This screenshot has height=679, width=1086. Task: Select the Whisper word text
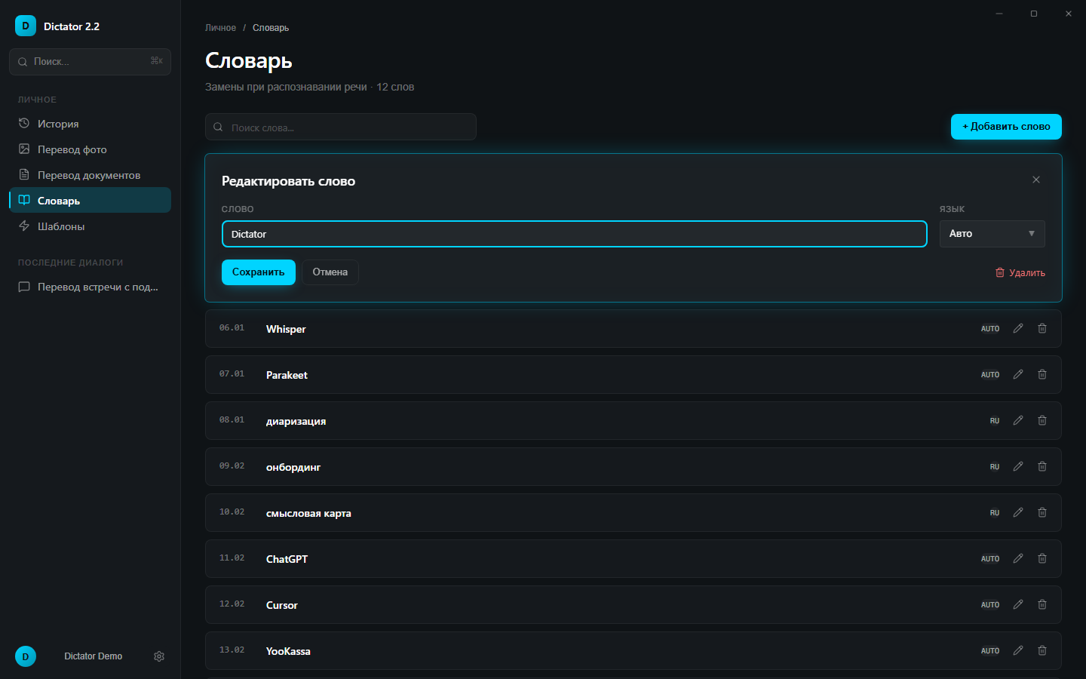(x=286, y=329)
